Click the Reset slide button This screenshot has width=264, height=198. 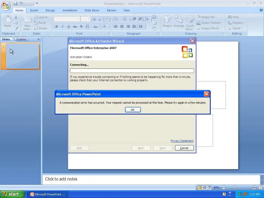tap(40, 23)
